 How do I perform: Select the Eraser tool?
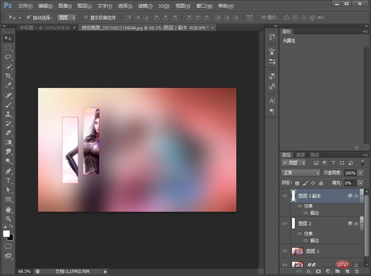click(8, 133)
